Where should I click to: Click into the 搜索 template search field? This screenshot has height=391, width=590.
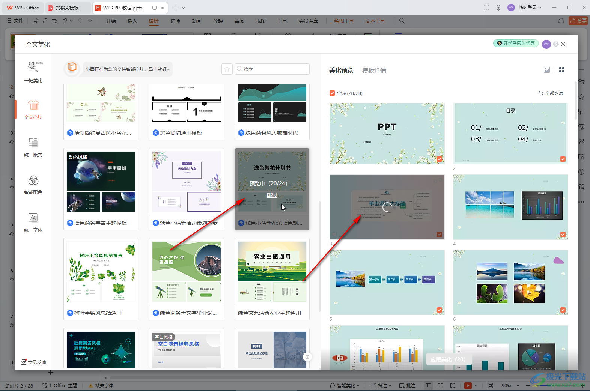[272, 69]
